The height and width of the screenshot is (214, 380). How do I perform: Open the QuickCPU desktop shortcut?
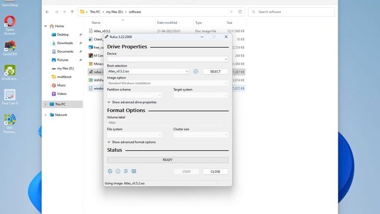[x=9, y=48]
